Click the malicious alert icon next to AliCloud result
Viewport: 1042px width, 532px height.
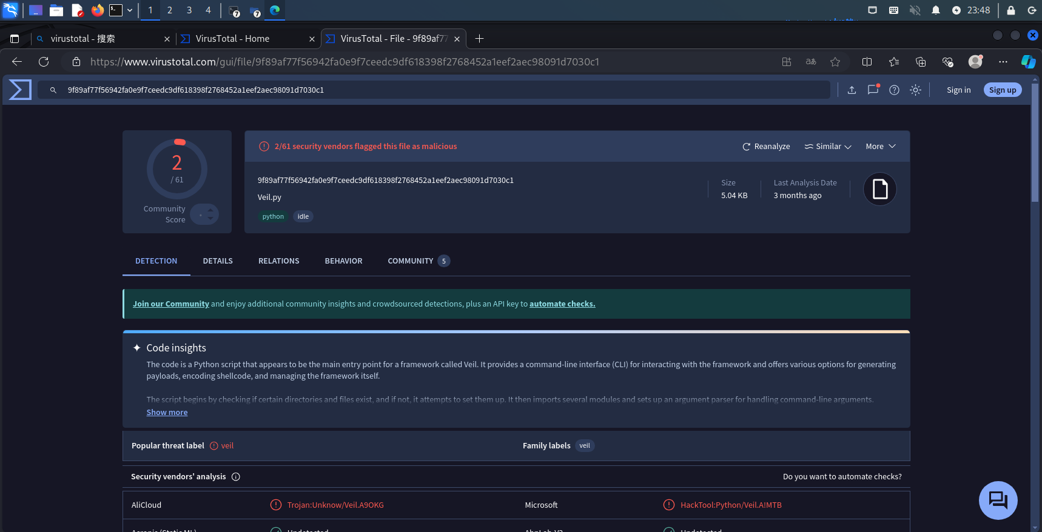click(276, 505)
